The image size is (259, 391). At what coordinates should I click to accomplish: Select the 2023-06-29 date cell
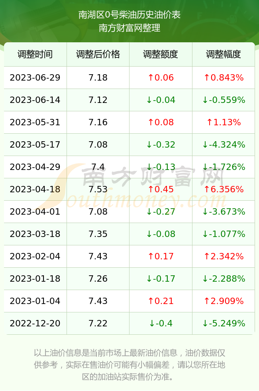tap(35, 77)
